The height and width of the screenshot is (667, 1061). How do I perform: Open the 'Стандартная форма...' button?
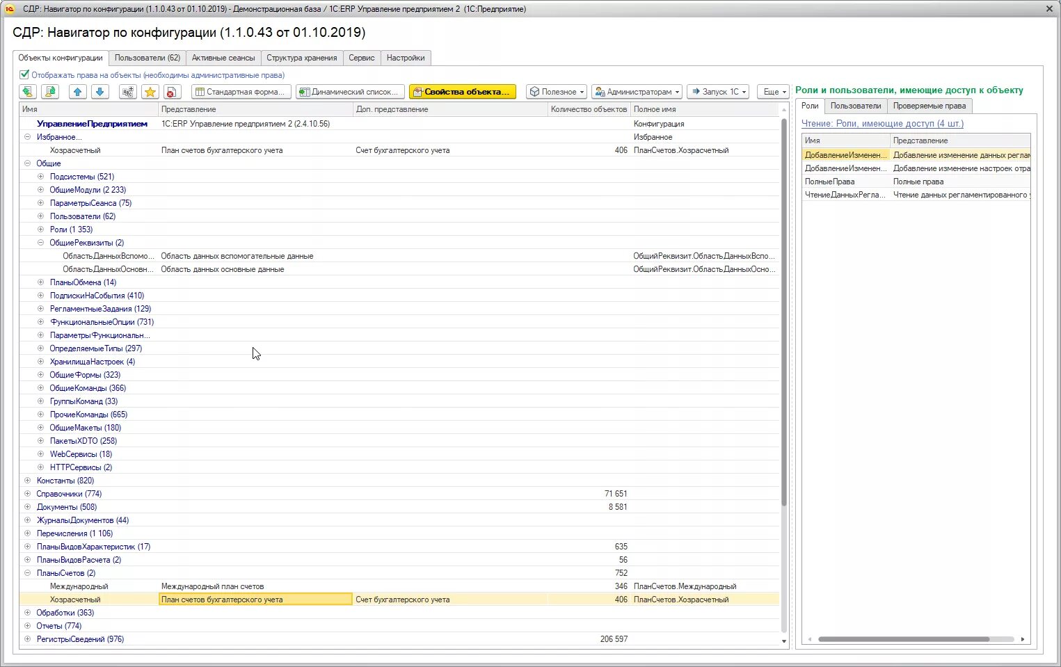pyautogui.click(x=240, y=92)
